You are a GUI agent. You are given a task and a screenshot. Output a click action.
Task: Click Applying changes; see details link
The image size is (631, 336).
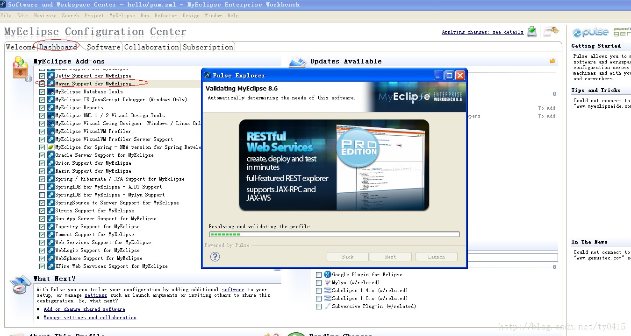pos(483,32)
